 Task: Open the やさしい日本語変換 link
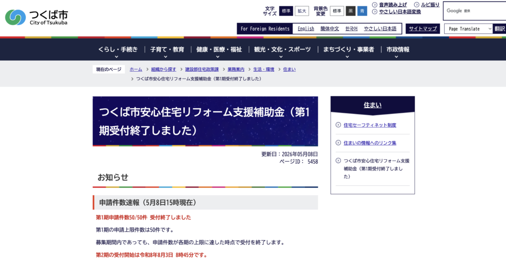(x=400, y=12)
